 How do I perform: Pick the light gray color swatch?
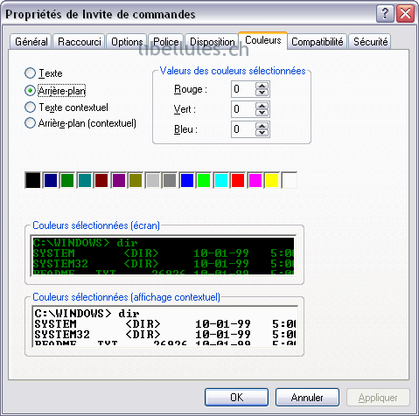click(x=152, y=180)
